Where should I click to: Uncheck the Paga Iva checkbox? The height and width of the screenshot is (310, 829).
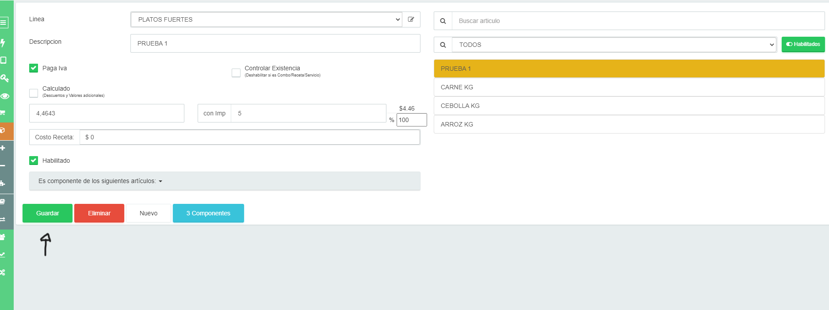pos(34,68)
